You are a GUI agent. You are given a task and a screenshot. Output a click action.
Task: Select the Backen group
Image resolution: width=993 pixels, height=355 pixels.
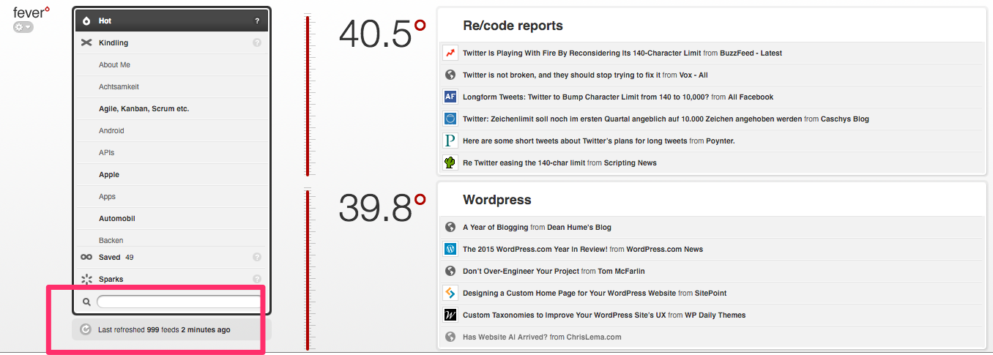pos(171,238)
